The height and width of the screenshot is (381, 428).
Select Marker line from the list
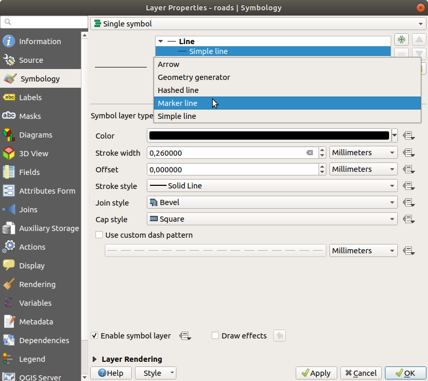pos(177,103)
